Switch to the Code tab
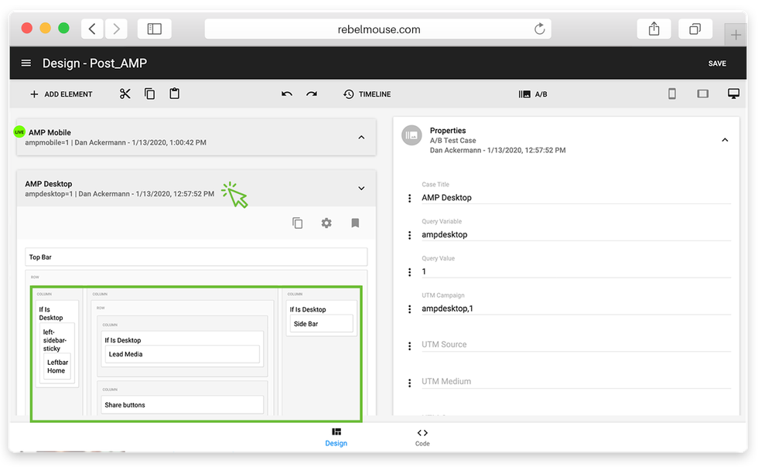The width and height of the screenshot is (758, 467). (422, 437)
